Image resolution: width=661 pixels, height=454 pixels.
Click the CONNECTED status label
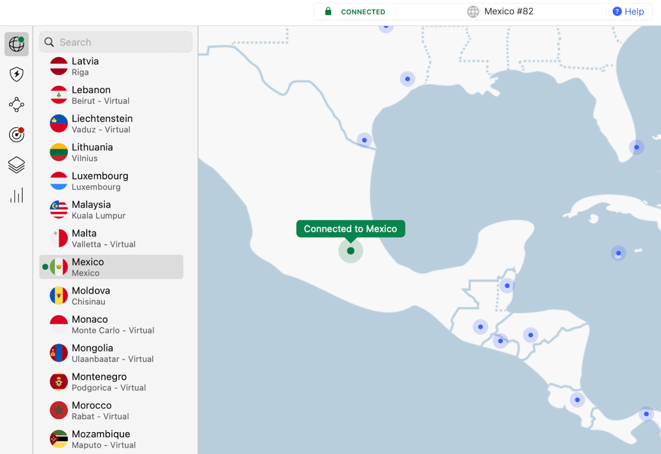(x=363, y=12)
